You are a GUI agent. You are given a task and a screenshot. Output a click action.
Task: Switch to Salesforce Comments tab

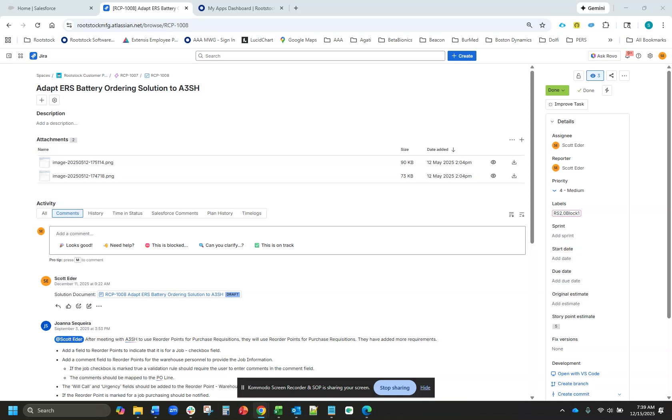[175, 214]
